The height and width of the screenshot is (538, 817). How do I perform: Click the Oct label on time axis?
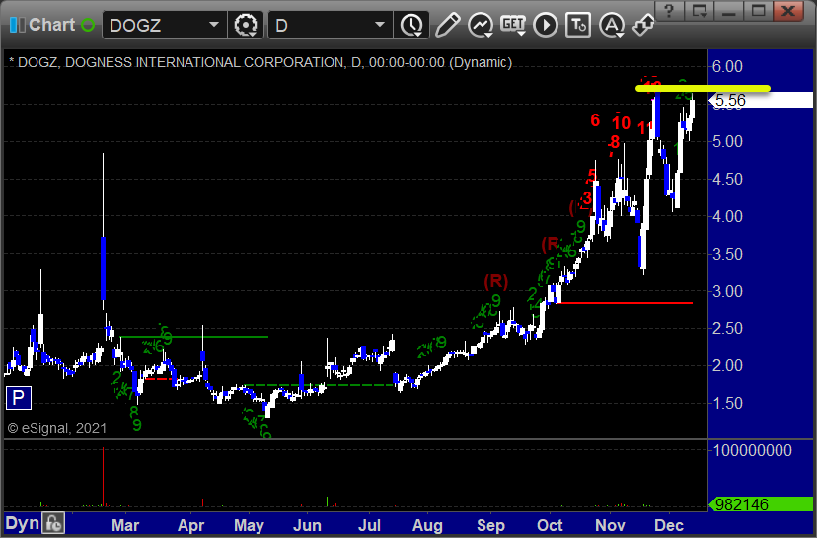550,525
